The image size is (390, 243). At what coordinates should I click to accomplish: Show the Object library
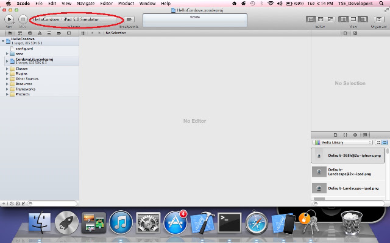click(355, 135)
